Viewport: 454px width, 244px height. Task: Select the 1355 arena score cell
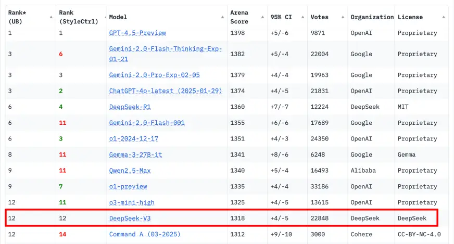[237, 123]
